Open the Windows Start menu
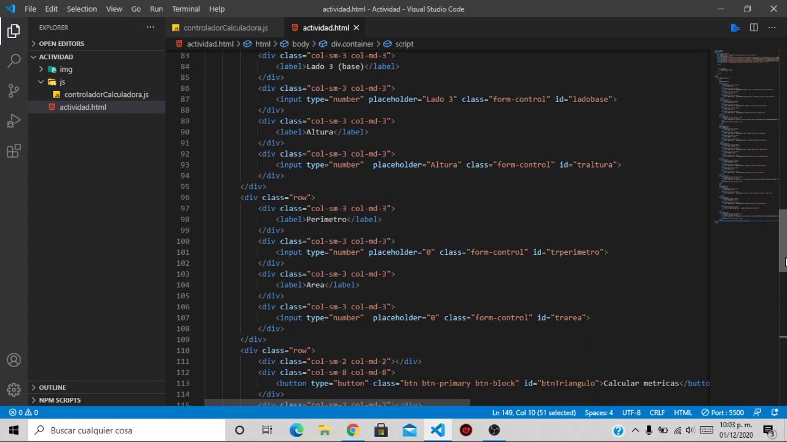The image size is (787, 442). coord(14,430)
